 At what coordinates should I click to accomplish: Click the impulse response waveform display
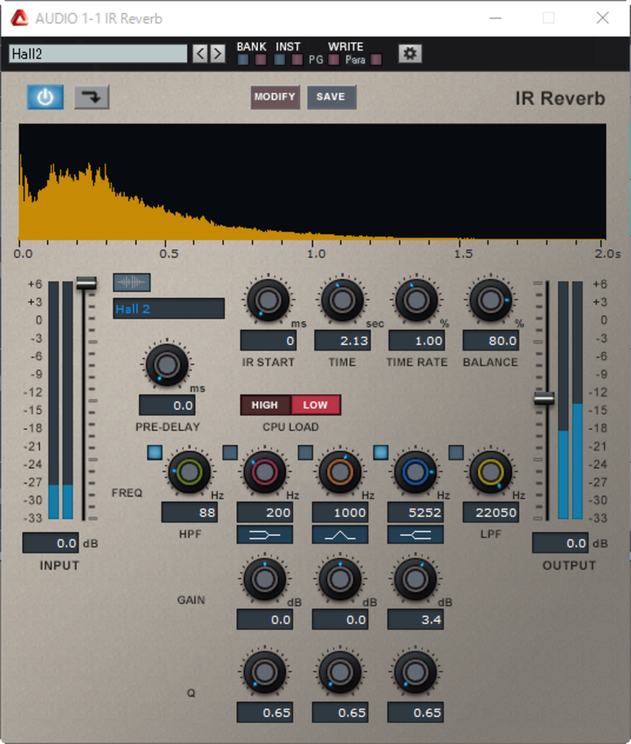tap(312, 181)
